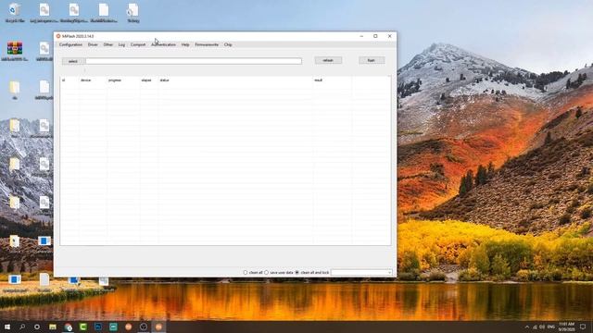Click the result column header
The height and width of the screenshot is (333, 593).
[x=318, y=80]
